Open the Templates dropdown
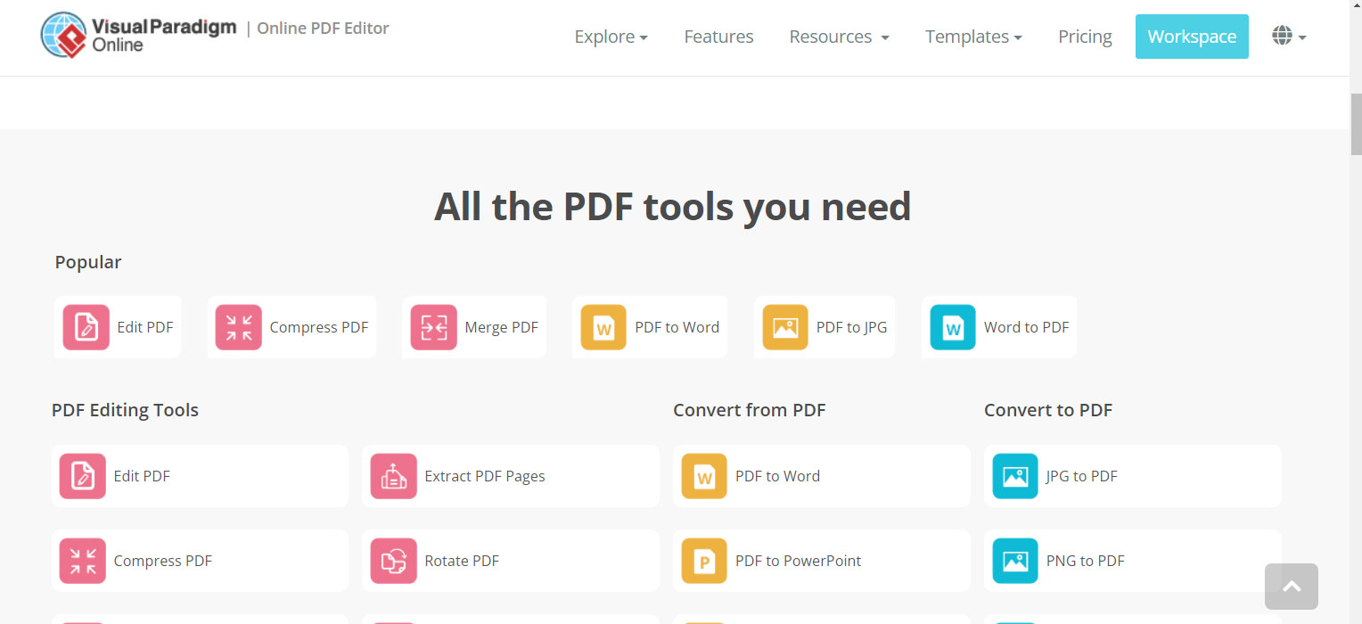This screenshot has height=624, width=1362. (973, 37)
